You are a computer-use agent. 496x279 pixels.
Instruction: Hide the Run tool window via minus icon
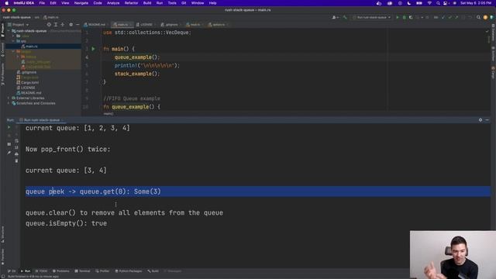tap(487, 120)
